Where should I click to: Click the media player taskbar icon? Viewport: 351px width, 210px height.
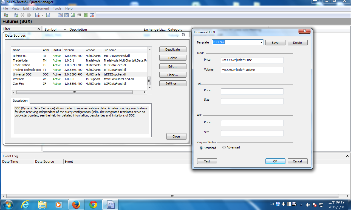(x=59, y=205)
